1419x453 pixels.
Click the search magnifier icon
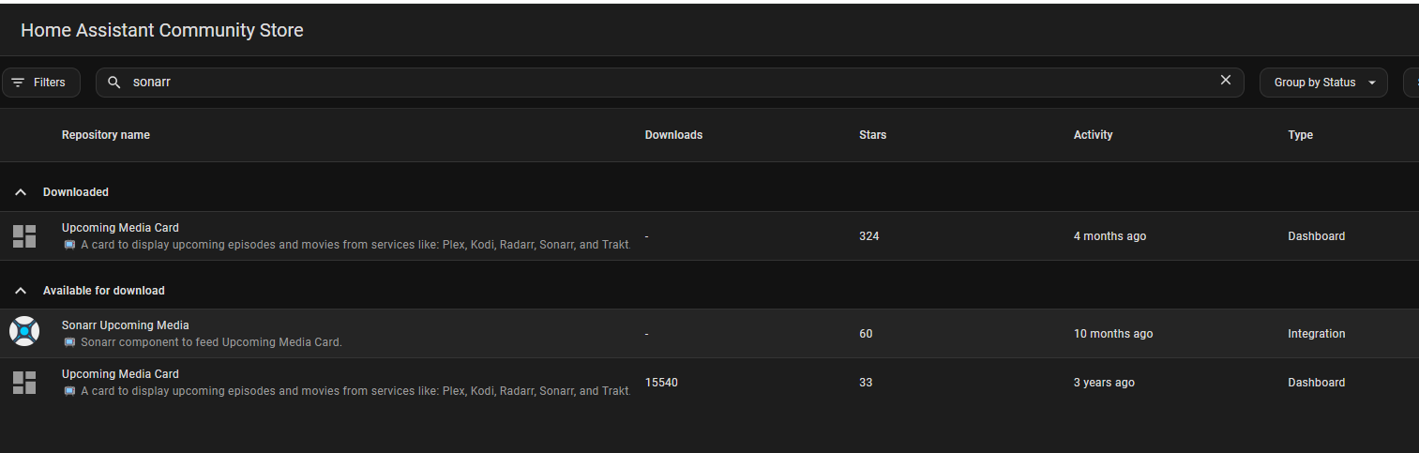[114, 83]
